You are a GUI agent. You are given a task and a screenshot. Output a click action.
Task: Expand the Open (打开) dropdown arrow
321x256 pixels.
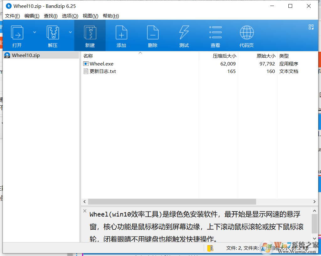point(34,32)
